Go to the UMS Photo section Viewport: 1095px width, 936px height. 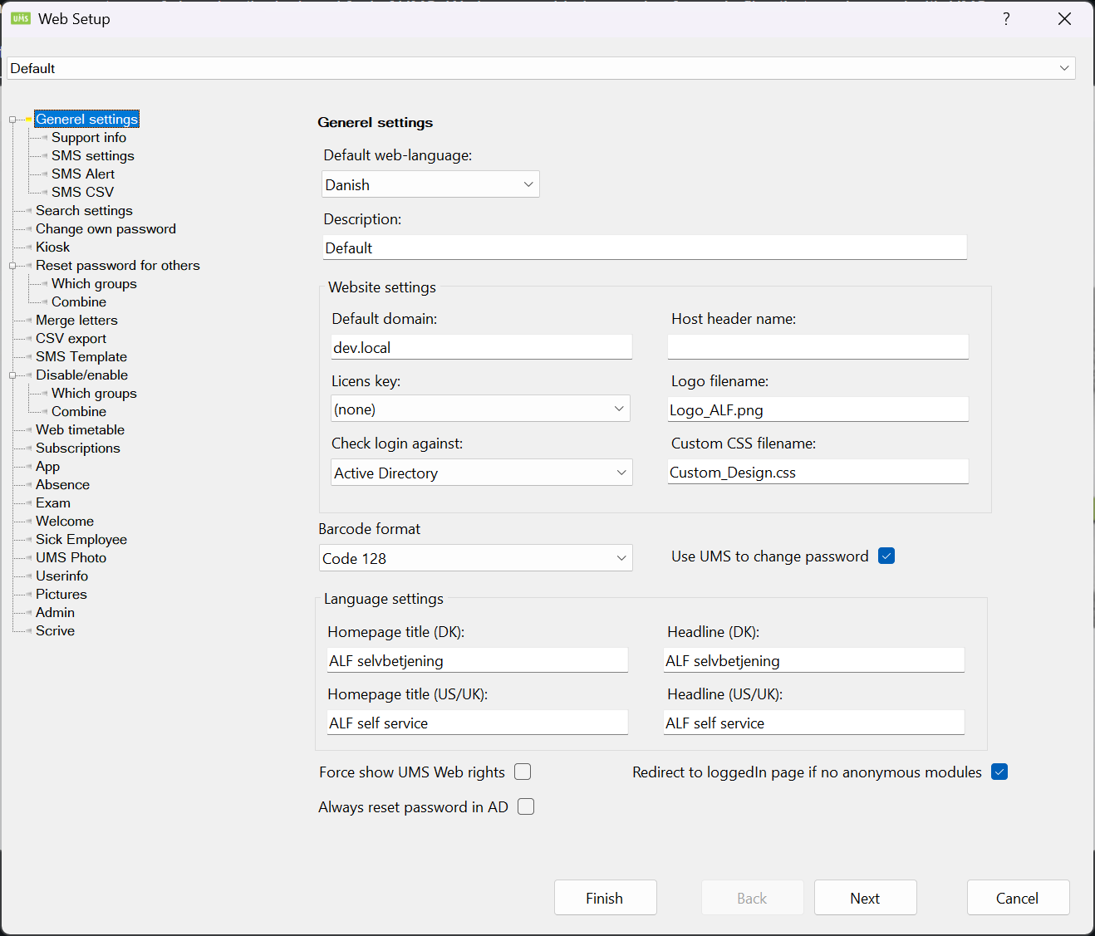click(71, 558)
